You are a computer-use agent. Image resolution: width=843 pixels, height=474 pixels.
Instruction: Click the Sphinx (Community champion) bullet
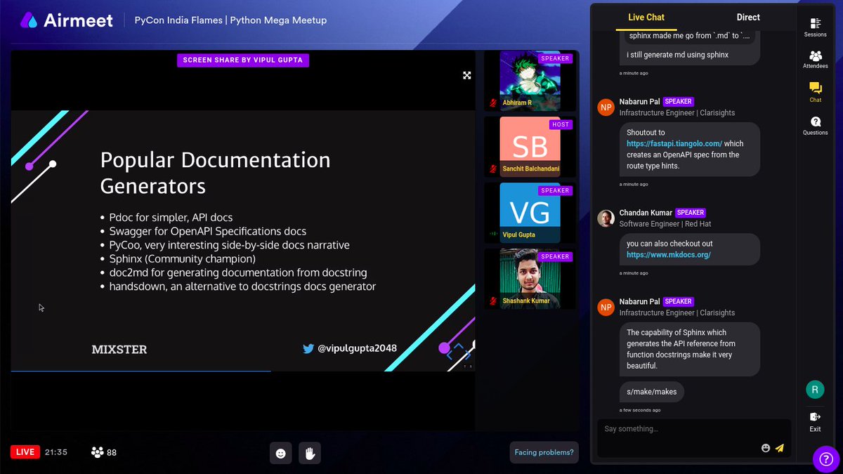(x=183, y=258)
